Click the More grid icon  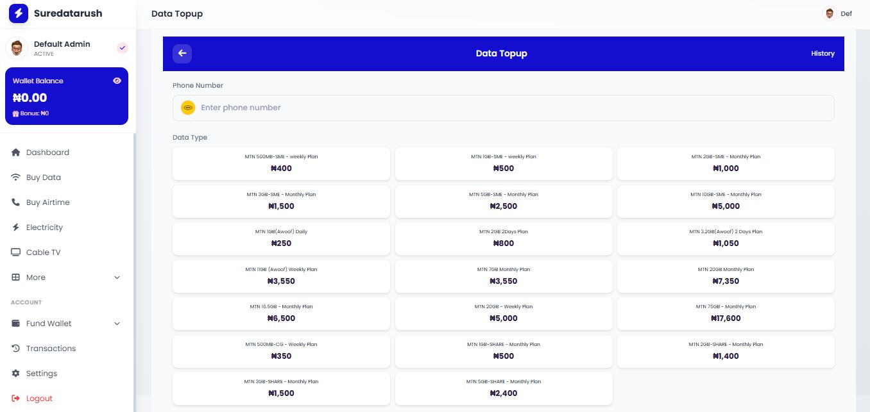[16, 277]
